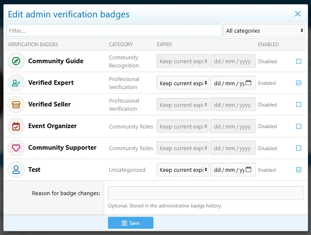Open the All categories dropdown

pos(264,31)
